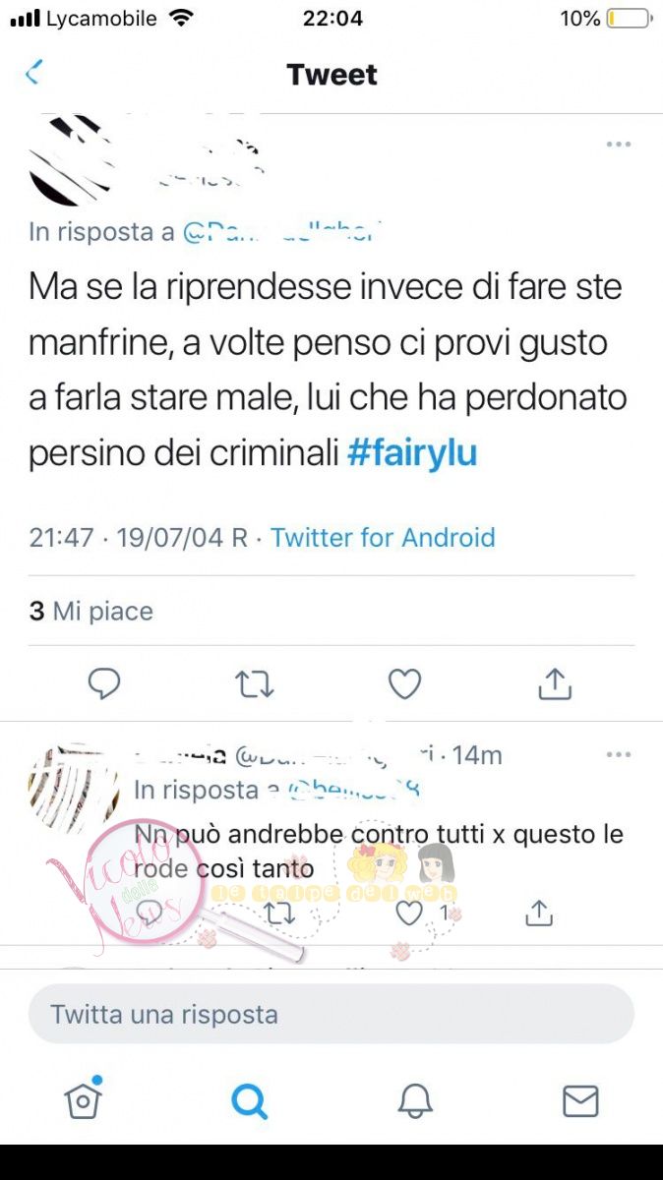This screenshot has width=663, height=1180.
Task: Share the reply tweet via upload icon
Action: tap(538, 914)
